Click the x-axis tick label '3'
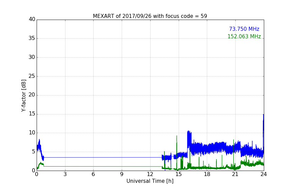 tap(65, 174)
